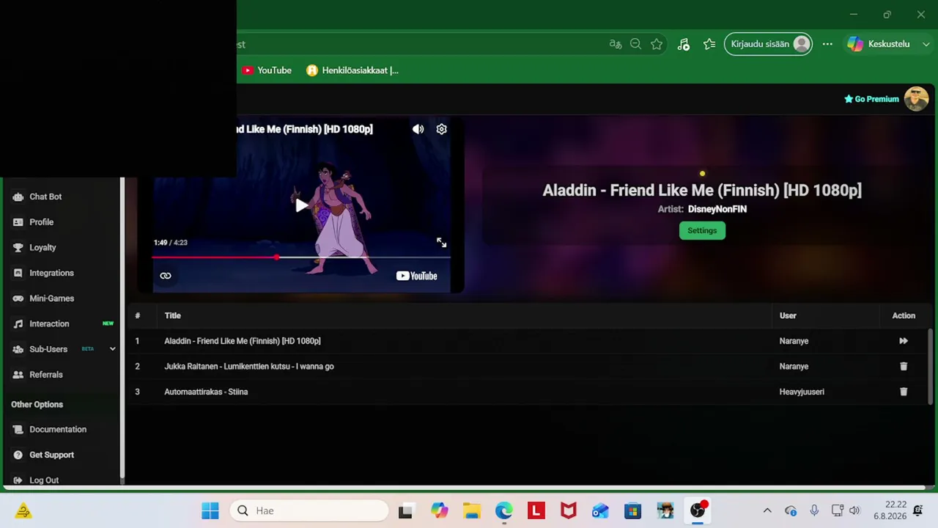Click the Mini-Games gamepad icon
Viewport: 938px width, 528px height.
coord(18,298)
